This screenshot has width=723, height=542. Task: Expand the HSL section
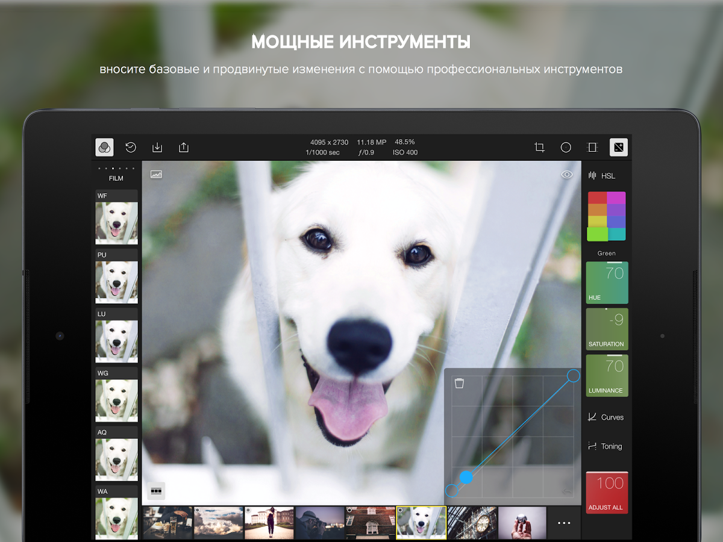click(602, 176)
